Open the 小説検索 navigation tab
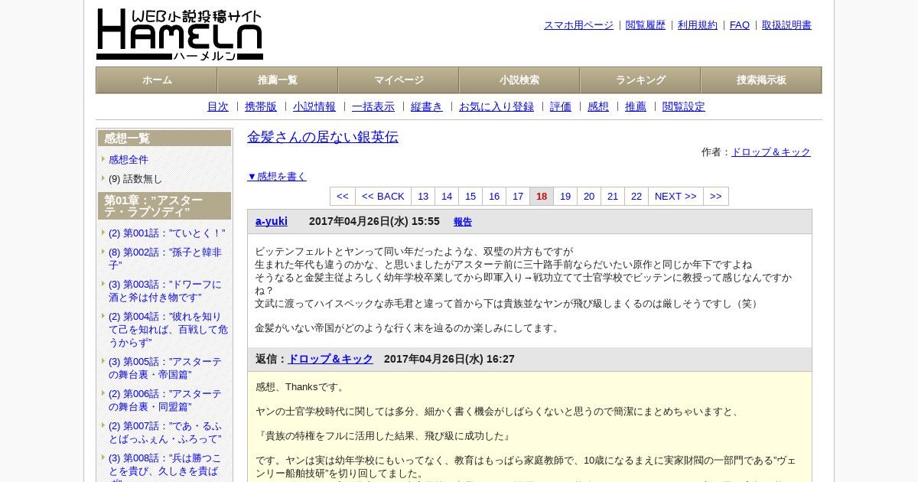Viewport: 918px width, 482px height. 519,80
